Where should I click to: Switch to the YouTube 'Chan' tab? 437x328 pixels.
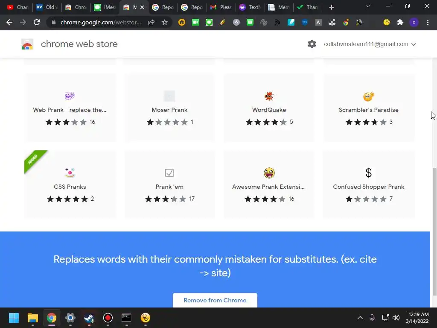click(17, 7)
